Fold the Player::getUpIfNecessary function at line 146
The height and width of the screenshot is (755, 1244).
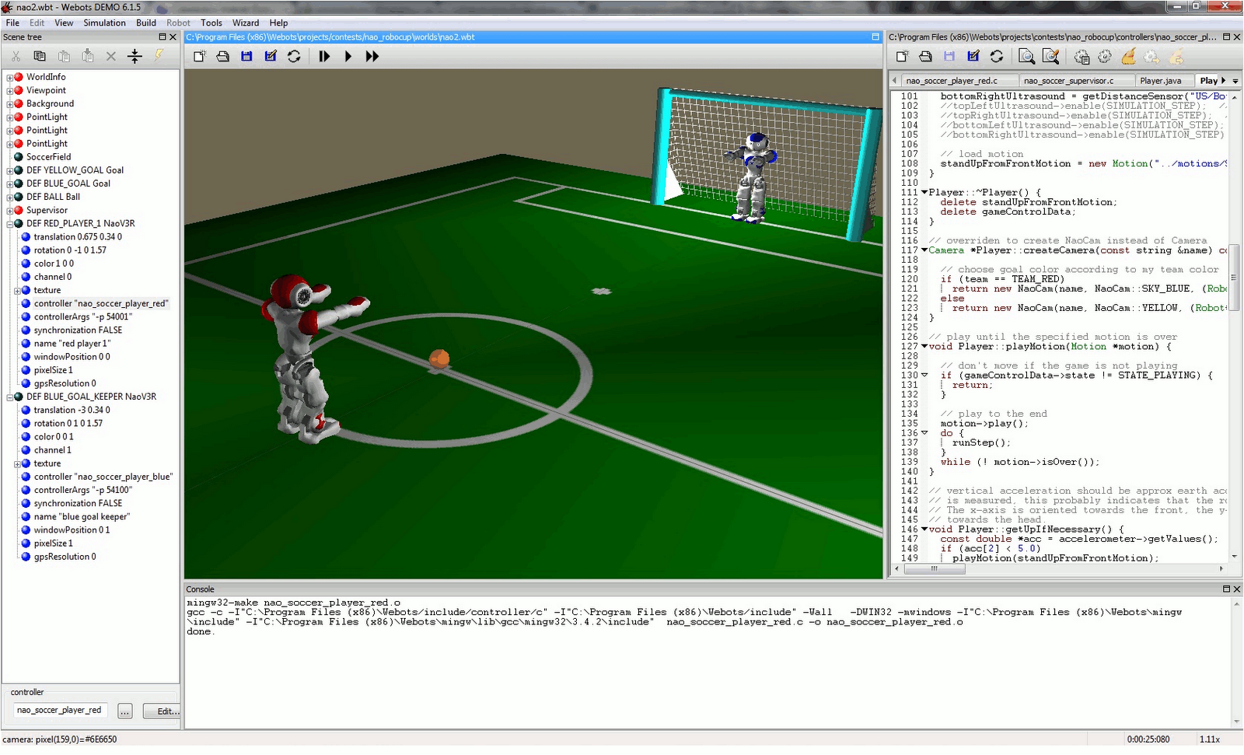tap(924, 530)
